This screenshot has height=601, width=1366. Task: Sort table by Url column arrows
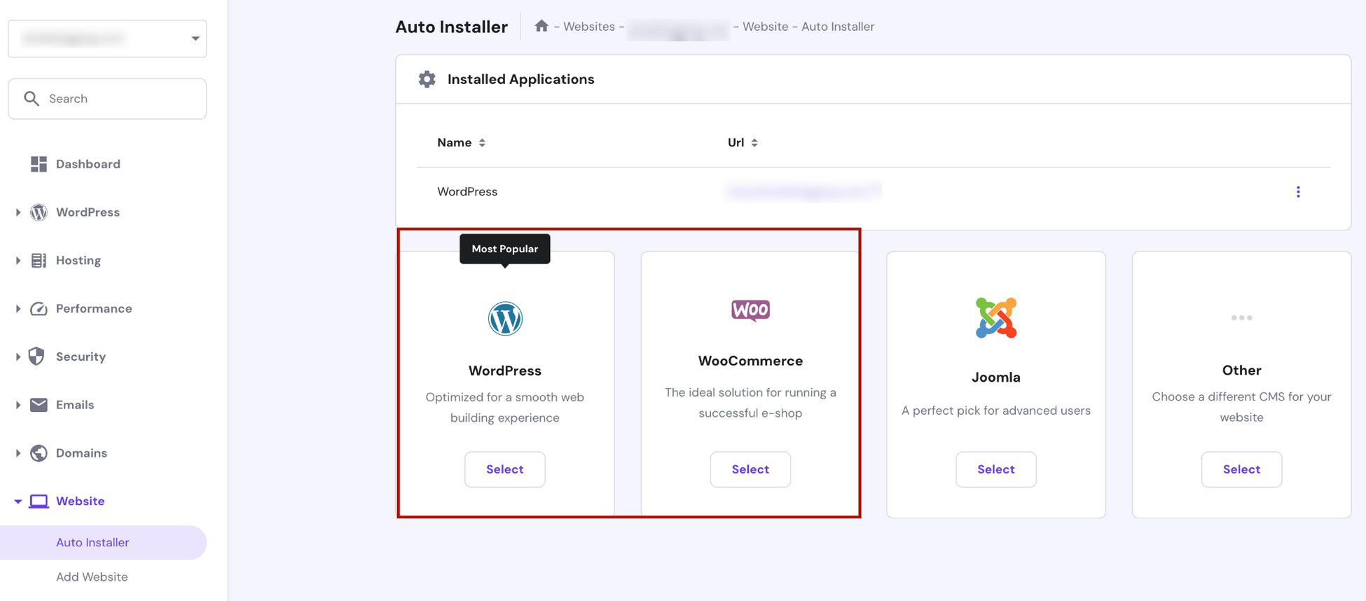coord(754,143)
